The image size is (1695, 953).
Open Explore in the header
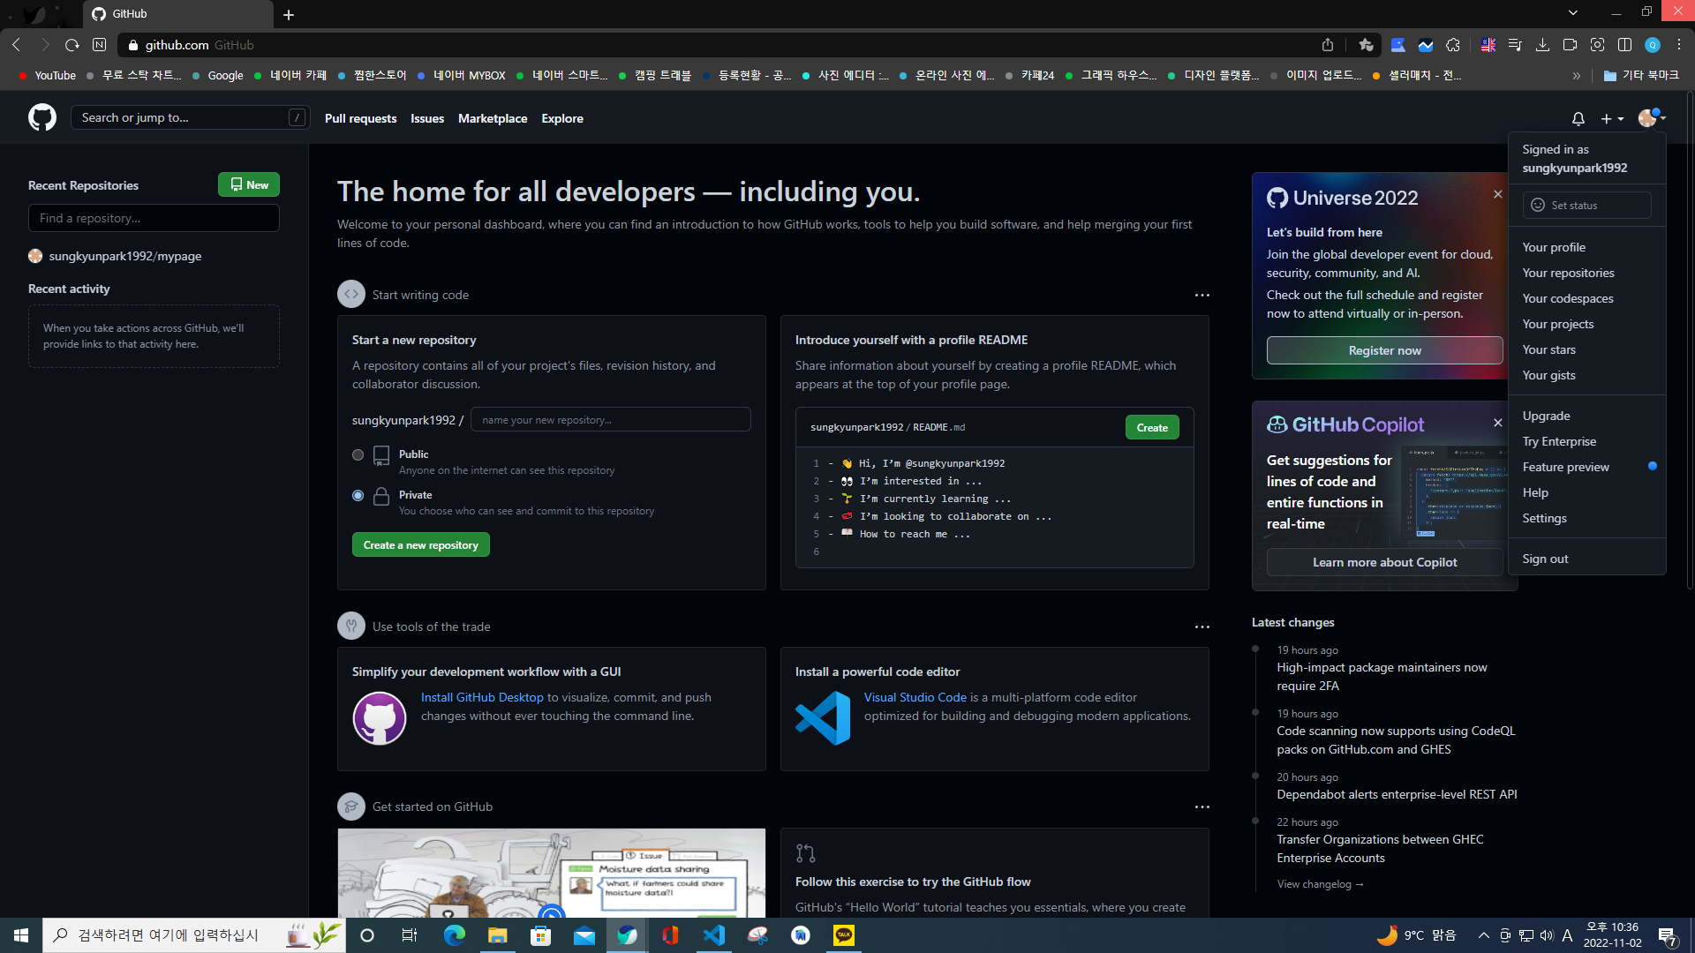click(x=562, y=118)
